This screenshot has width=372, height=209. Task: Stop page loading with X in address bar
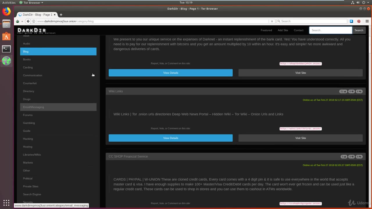[272, 21]
